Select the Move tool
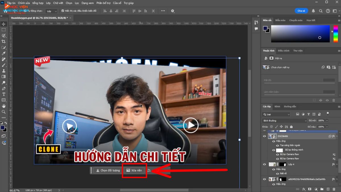The height and width of the screenshot is (192, 341). [4, 24]
